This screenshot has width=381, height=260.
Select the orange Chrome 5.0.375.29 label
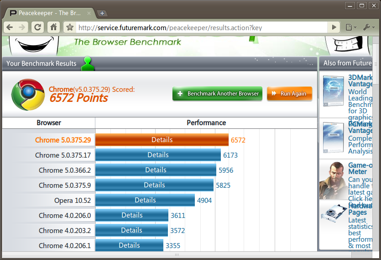63,140
